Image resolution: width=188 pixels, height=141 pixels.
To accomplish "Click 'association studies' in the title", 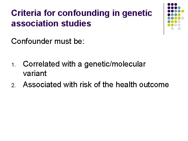I will (x=51, y=23).
